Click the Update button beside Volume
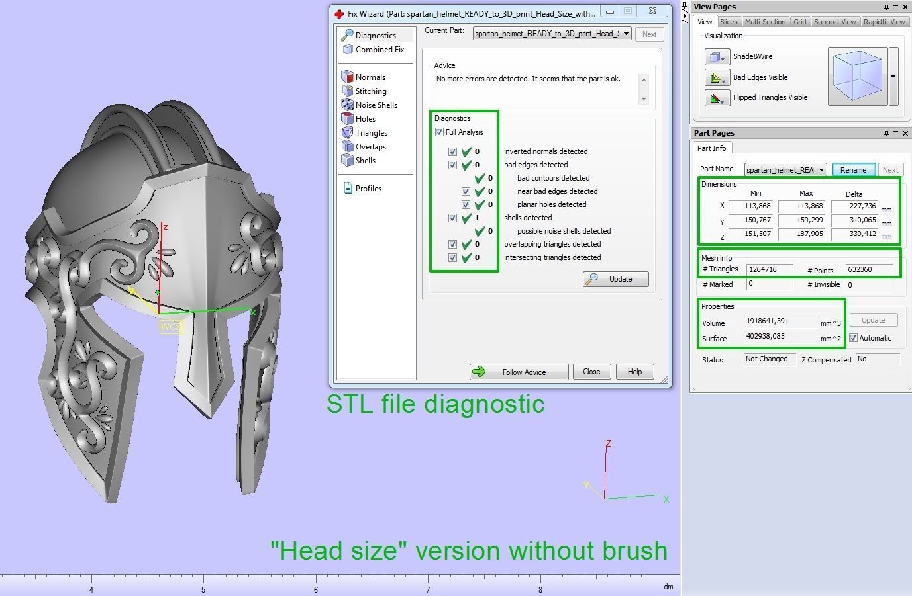 (x=873, y=320)
